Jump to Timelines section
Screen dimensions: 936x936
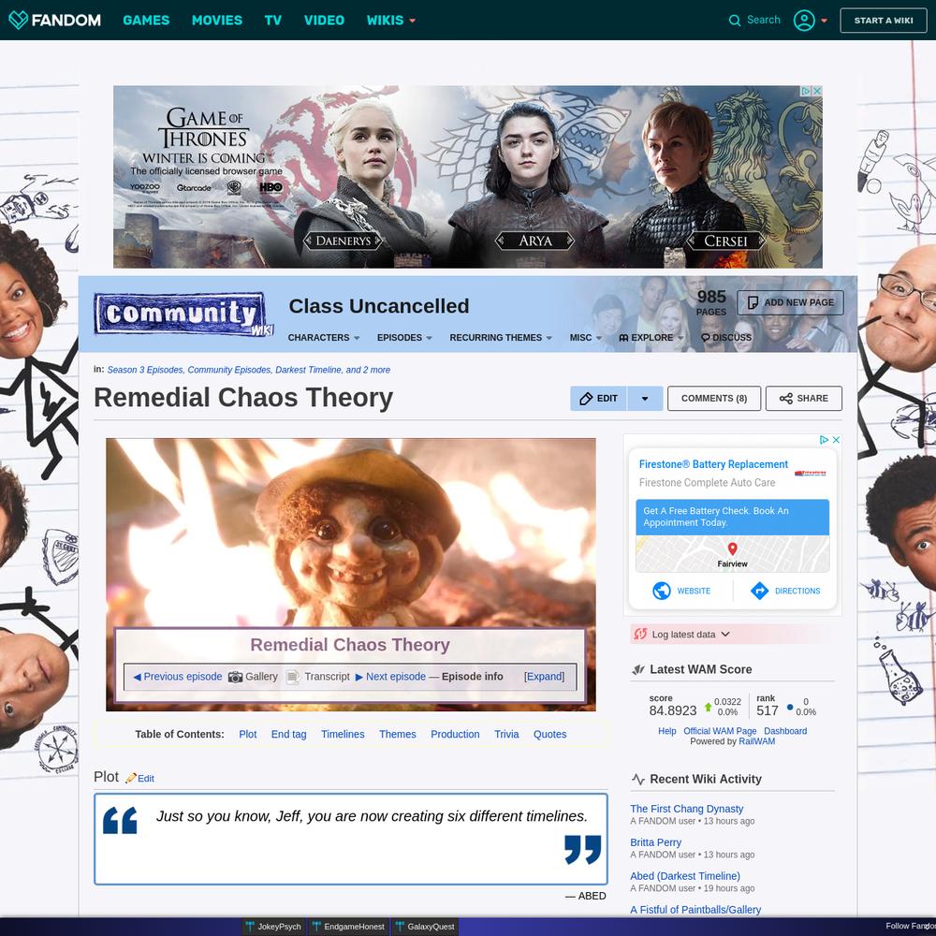pyautogui.click(x=343, y=734)
